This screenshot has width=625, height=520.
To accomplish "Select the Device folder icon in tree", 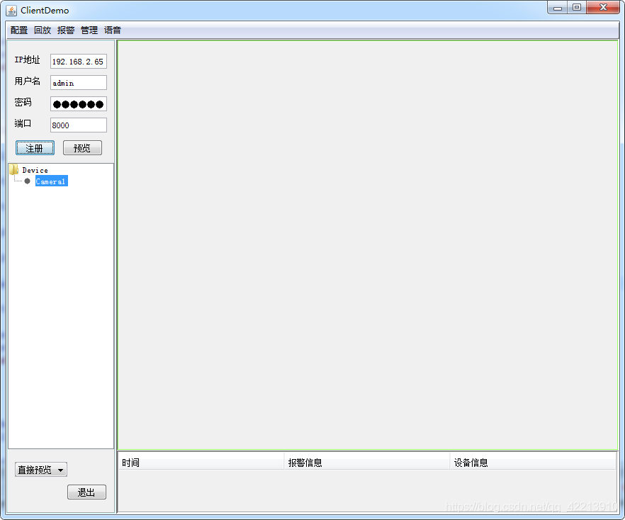I will (x=14, y=170).
